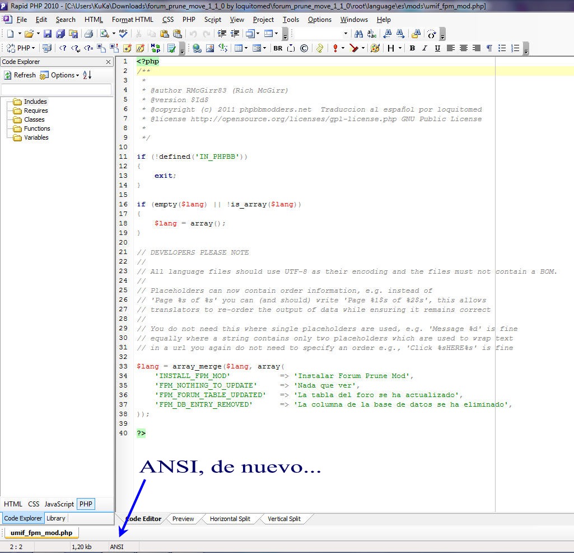The image size is (574, 553).
Task: Apply underline formatting
Action: point(437,48)
